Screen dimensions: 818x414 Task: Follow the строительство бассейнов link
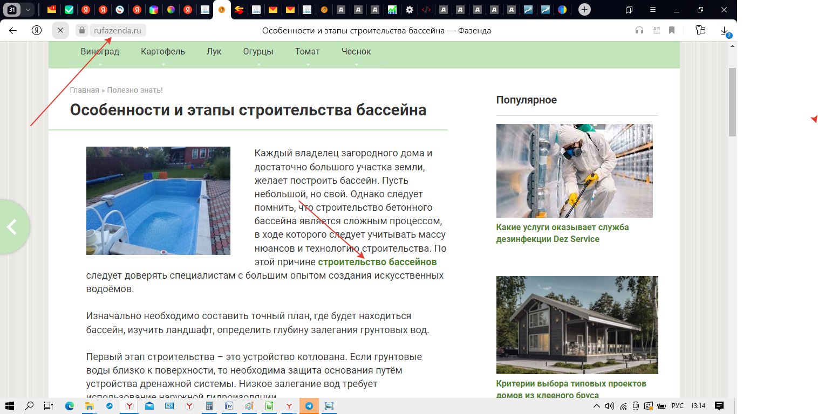tap(377, 262)
